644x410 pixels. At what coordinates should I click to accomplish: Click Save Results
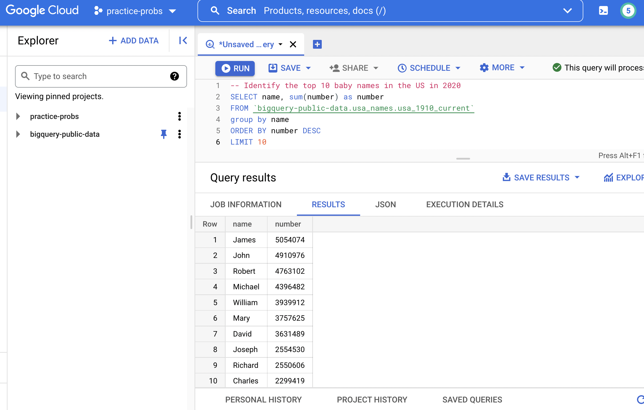(536, 178)
